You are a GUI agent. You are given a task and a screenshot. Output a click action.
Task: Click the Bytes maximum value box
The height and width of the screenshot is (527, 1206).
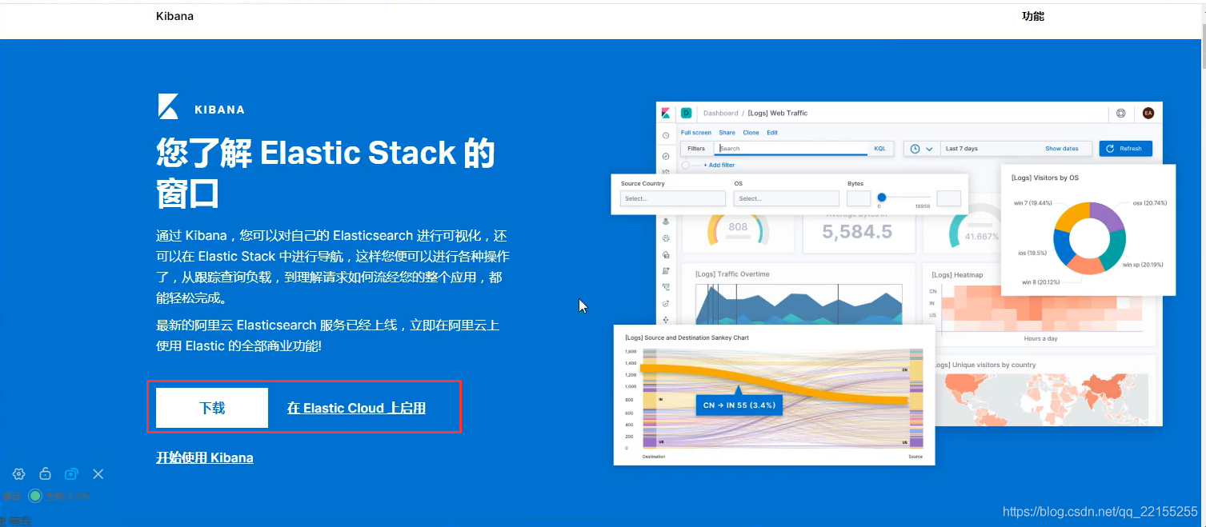coord(949,198)
